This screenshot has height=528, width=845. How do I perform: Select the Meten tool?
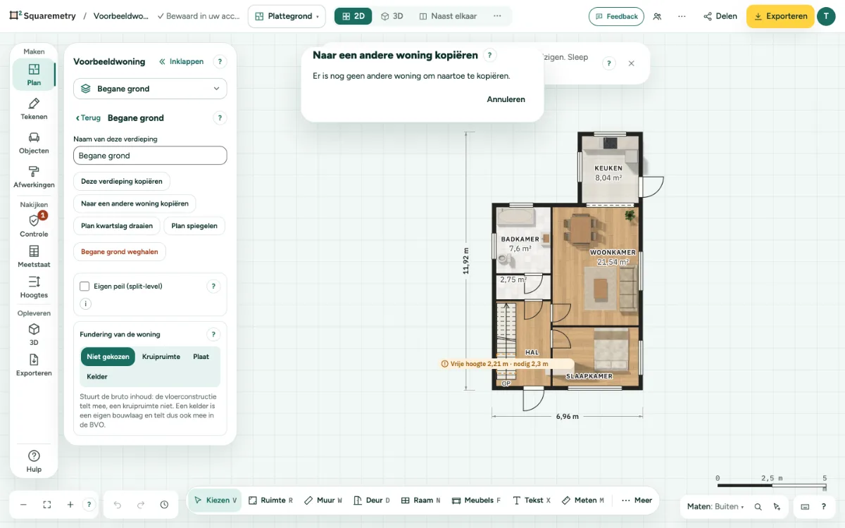[x=584, y=501]
